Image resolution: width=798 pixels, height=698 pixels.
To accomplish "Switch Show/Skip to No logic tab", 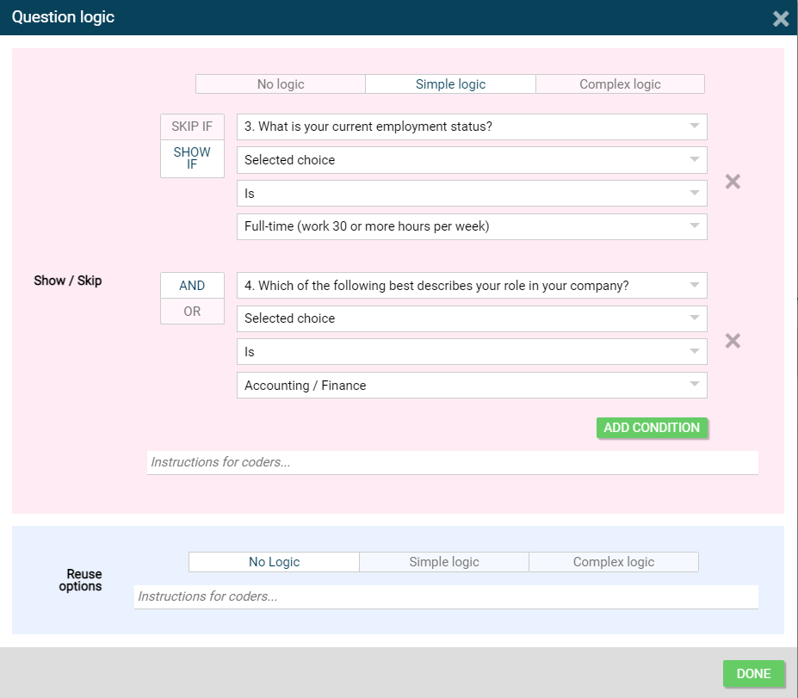I will click(x=281, y=84).
